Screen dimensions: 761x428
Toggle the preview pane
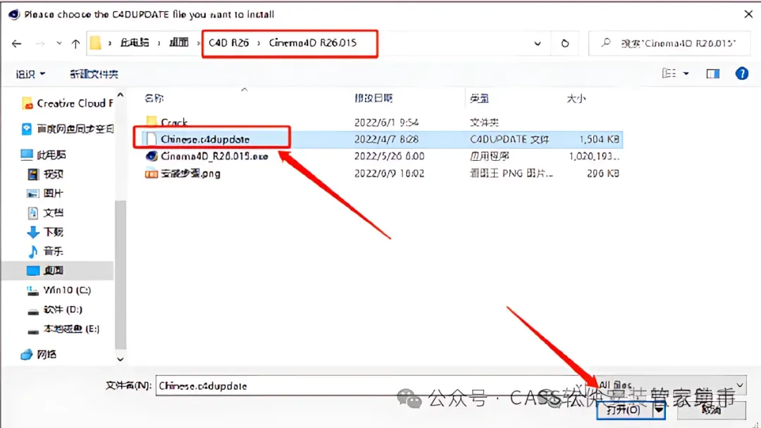712,74
